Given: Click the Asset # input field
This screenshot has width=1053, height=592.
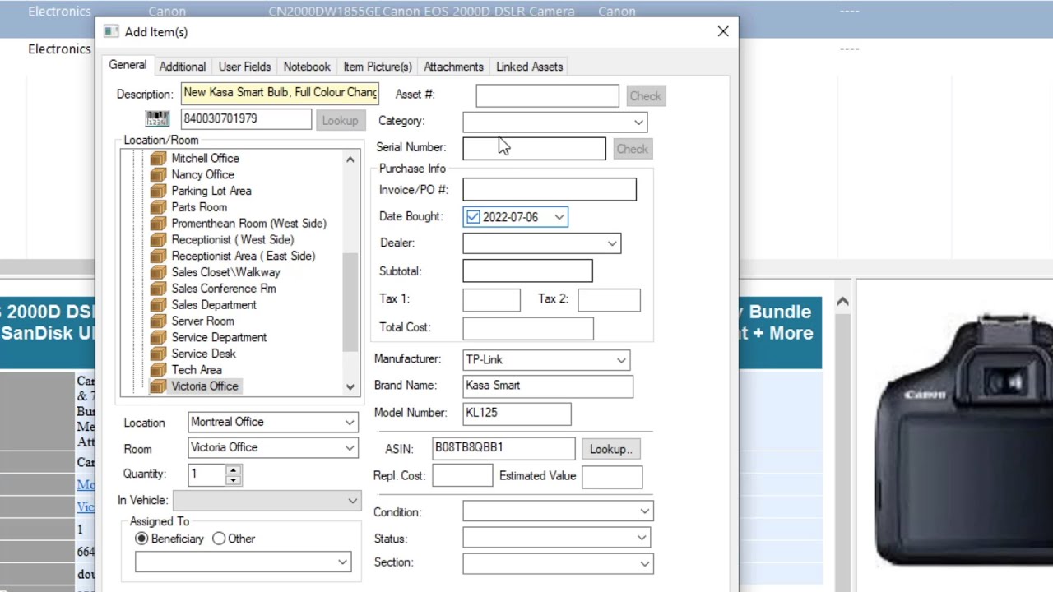Looking at the screenshot, I should coord(547,96).
